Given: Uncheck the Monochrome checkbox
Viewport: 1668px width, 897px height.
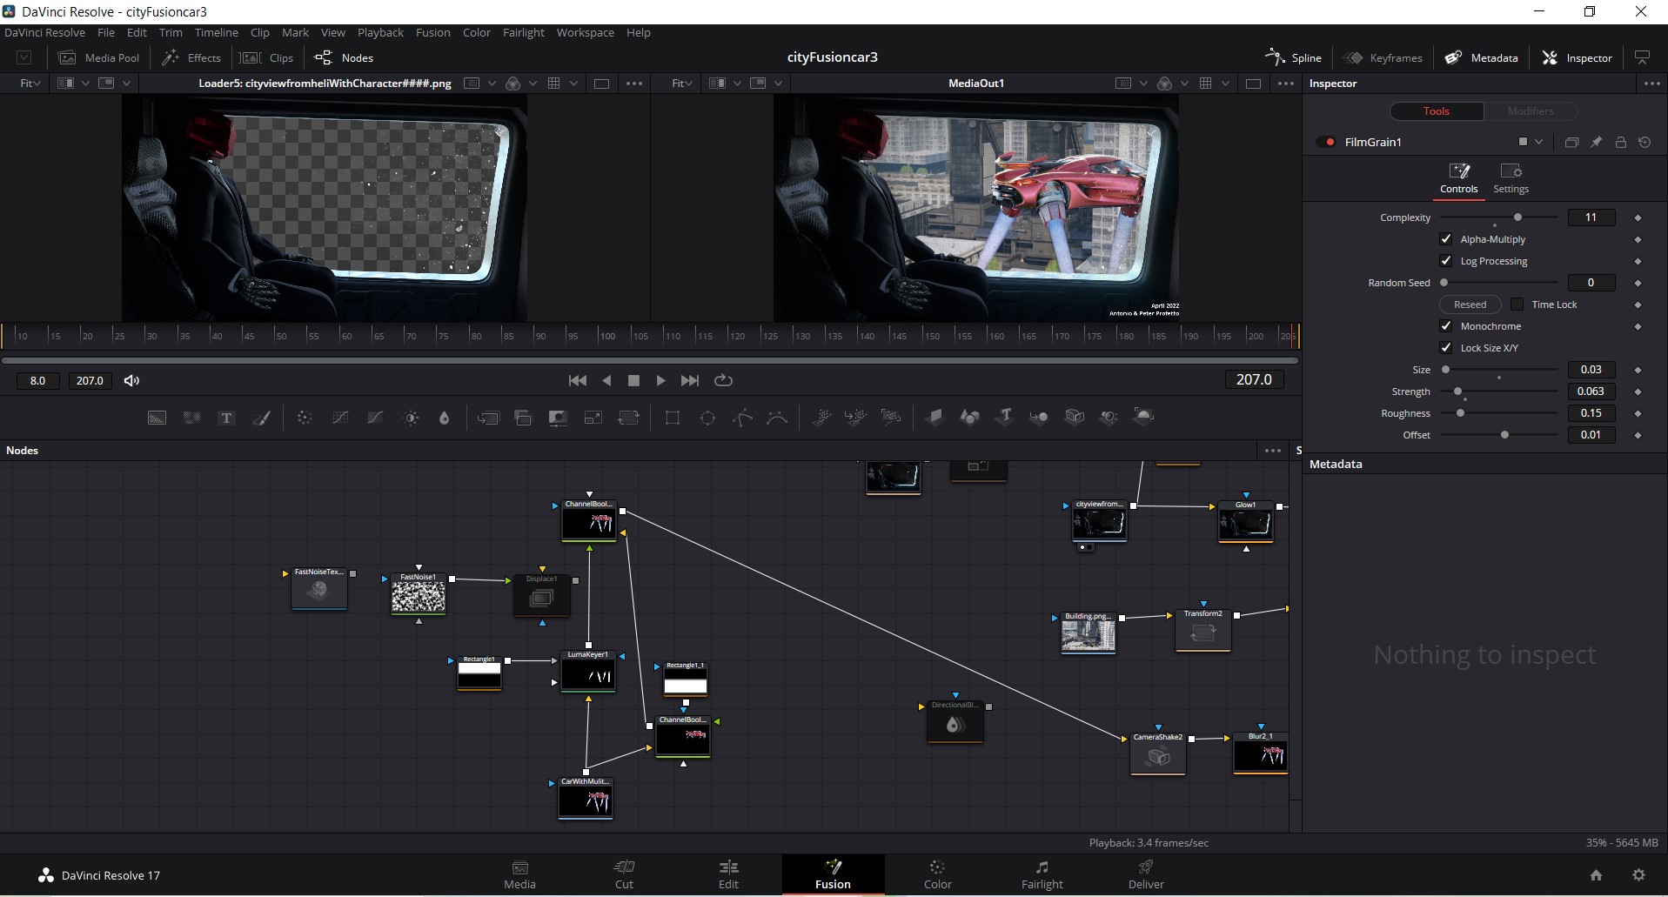Looking at the screenshot, I should (1446, 326).
